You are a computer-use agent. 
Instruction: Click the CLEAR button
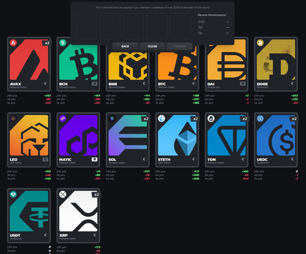coord(152,47)
